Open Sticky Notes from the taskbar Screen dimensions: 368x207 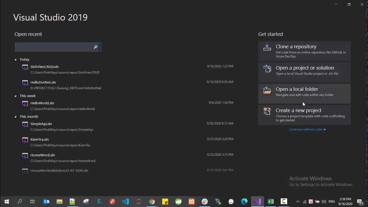[165, 202]
